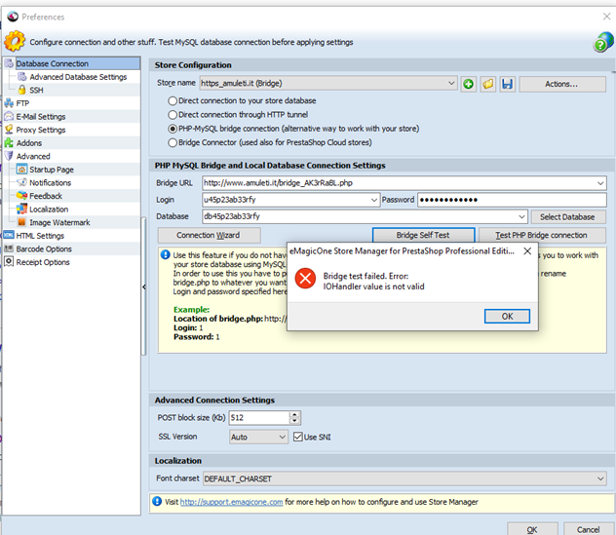616x535 pixels.
Task: Open the FTP settings page
Action: click(22, 103)
